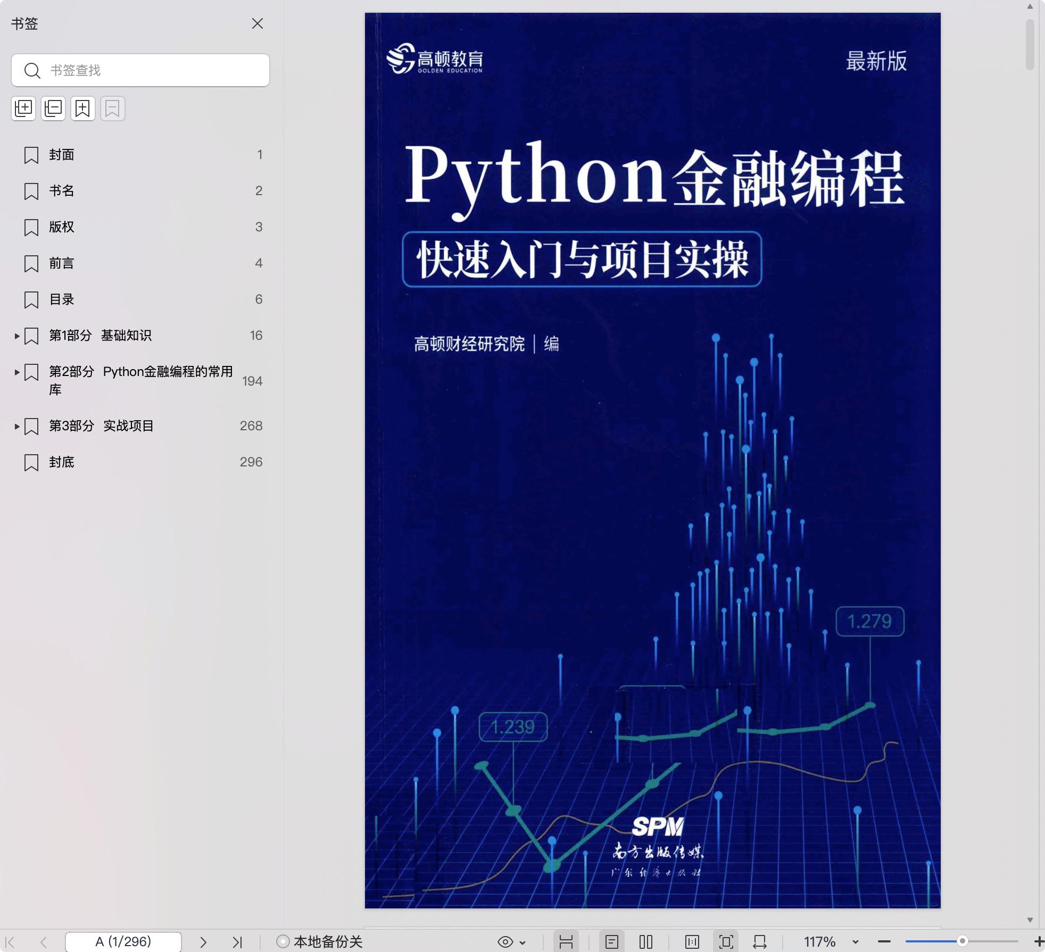Click bookmark icon beside 封底
Viewport: 1045px width, 952px height.
[31, 463]
